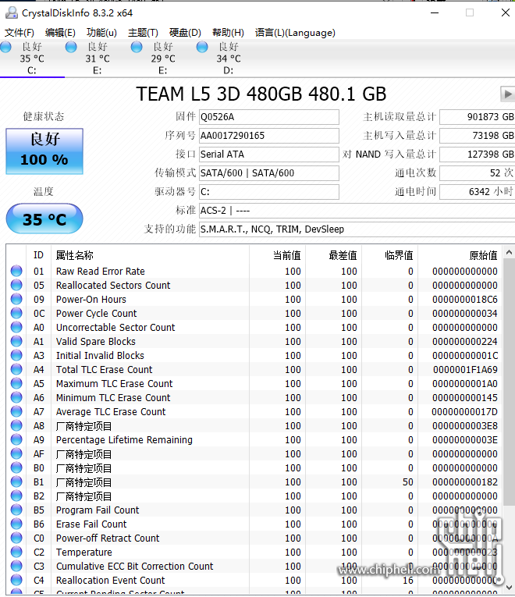This screenshot has height=597, width=515.
Task: Open the 功能(u) menu
Action: (101, 33)
